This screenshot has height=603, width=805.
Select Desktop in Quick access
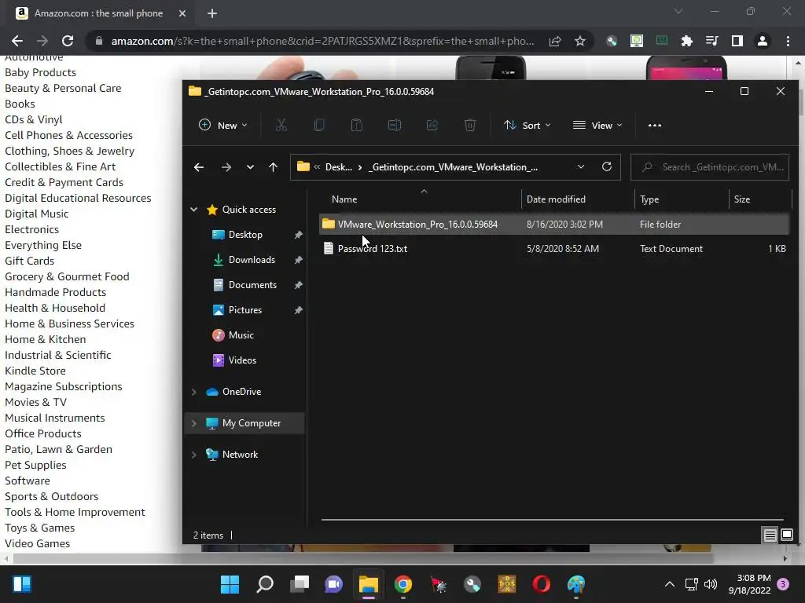245,234
